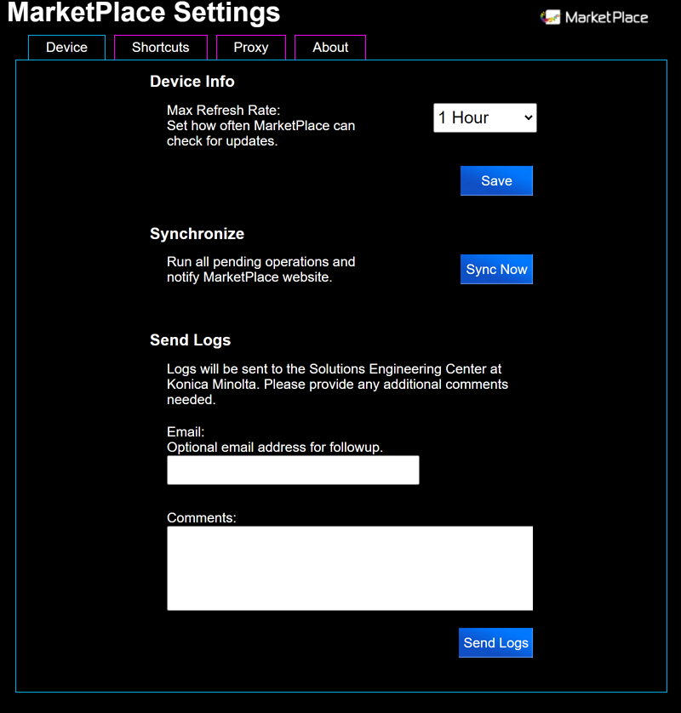Click the Sync Now button
The width and height of the screenshot is (681, 713).
(496, 269)
